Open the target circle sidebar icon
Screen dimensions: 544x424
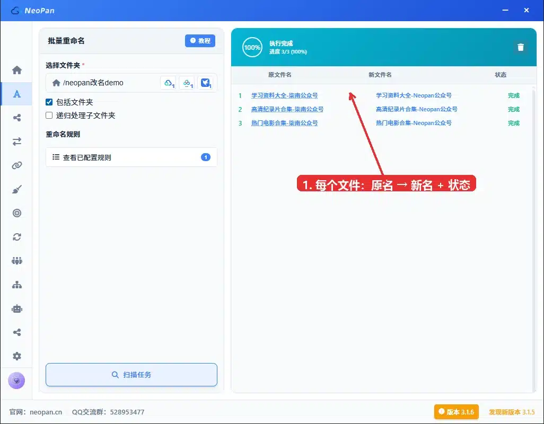(x=16, y=213)
